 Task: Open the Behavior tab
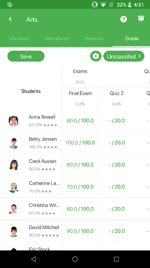pos(95,39)
